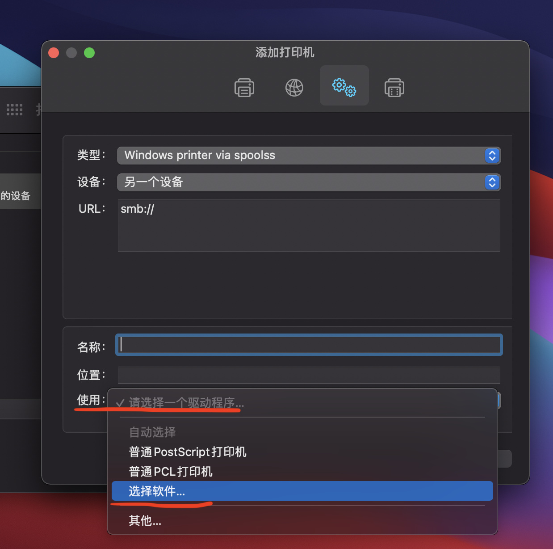Select the default printer toolbar icon
Screen dimensions: 553x549
click(244, 87)
